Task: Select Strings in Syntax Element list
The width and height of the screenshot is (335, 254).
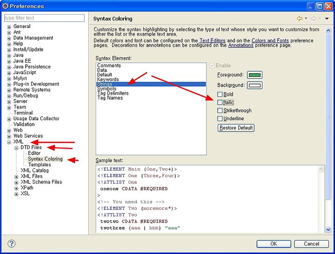Action: [151, 84]
